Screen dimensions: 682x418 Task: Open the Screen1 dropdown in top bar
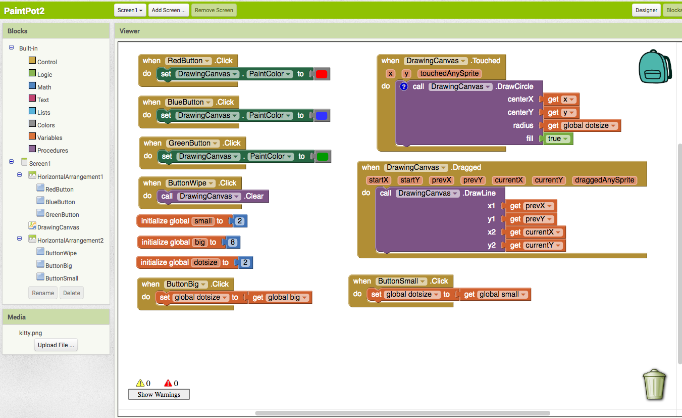tap(130, 10)
